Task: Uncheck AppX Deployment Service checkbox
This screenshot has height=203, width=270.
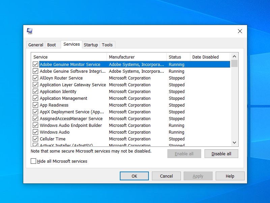Action: click(35, 112)
